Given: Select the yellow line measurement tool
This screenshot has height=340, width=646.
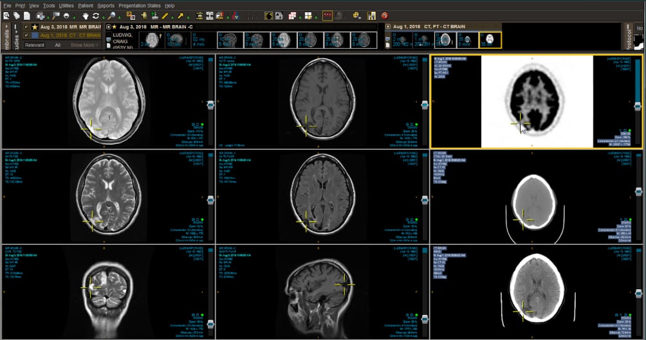Looking at the screenshot, I should pyautogui.click(x=165, y=15).
